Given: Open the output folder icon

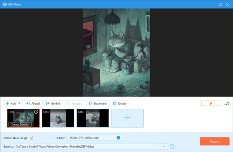Looking at the screenshot, I should [173, 147].
